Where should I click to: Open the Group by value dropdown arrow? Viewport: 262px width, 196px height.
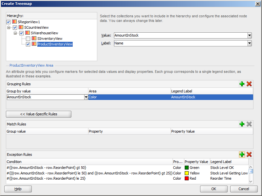click(86, 97)
